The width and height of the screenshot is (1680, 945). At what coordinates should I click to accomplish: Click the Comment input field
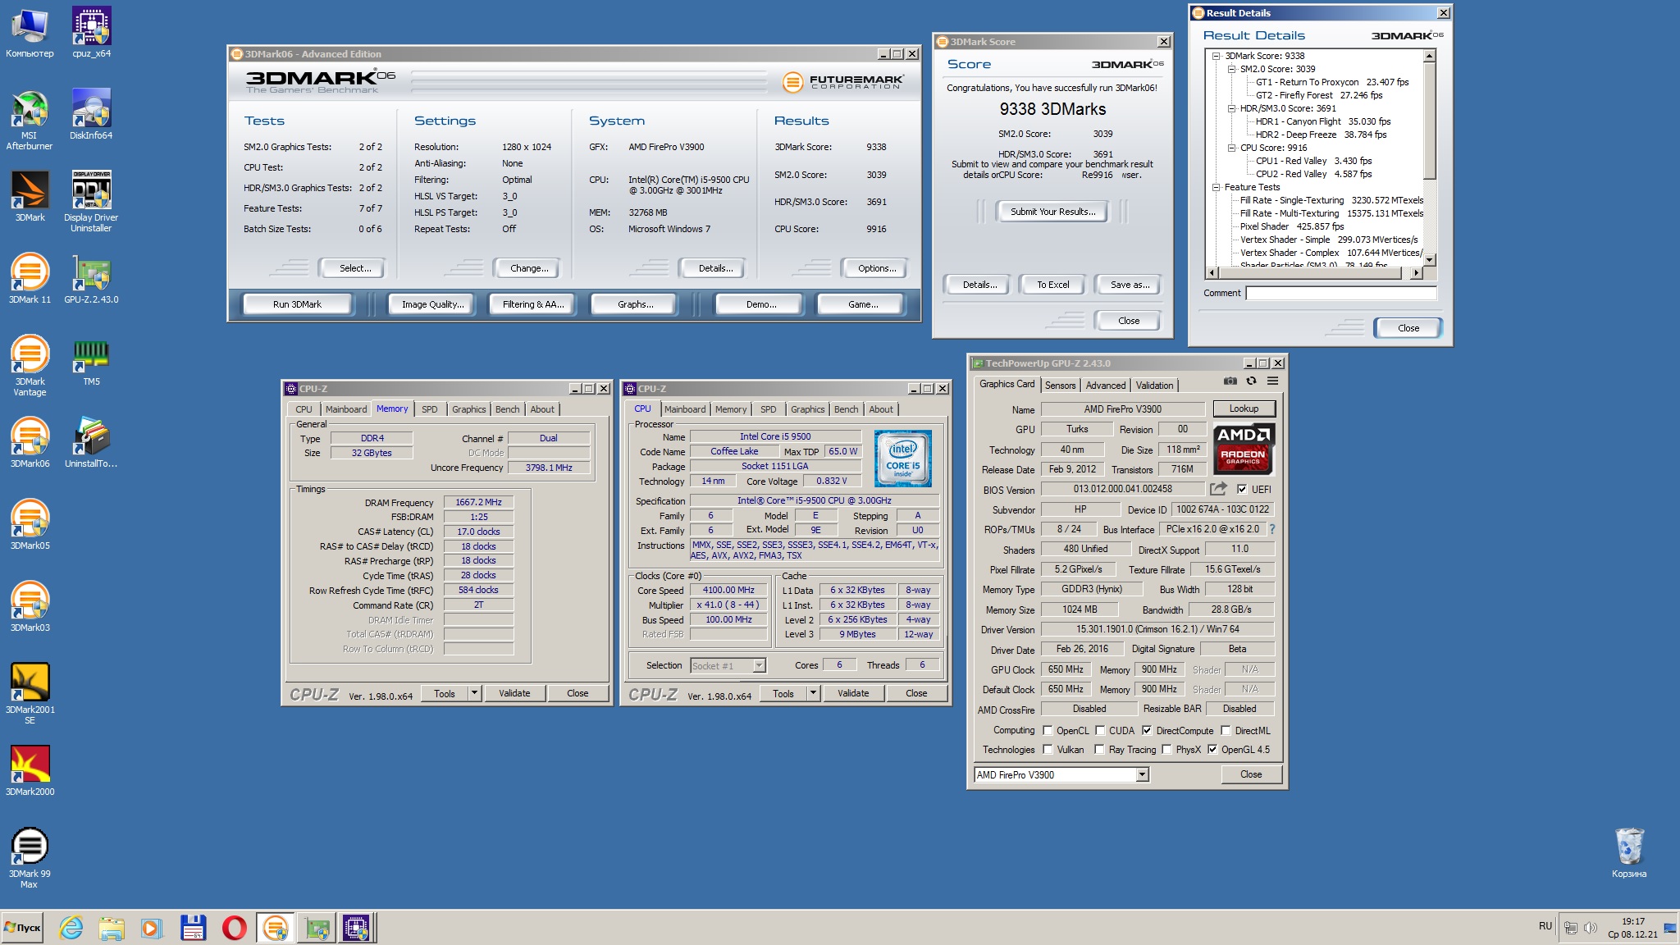pos(1340,293)
